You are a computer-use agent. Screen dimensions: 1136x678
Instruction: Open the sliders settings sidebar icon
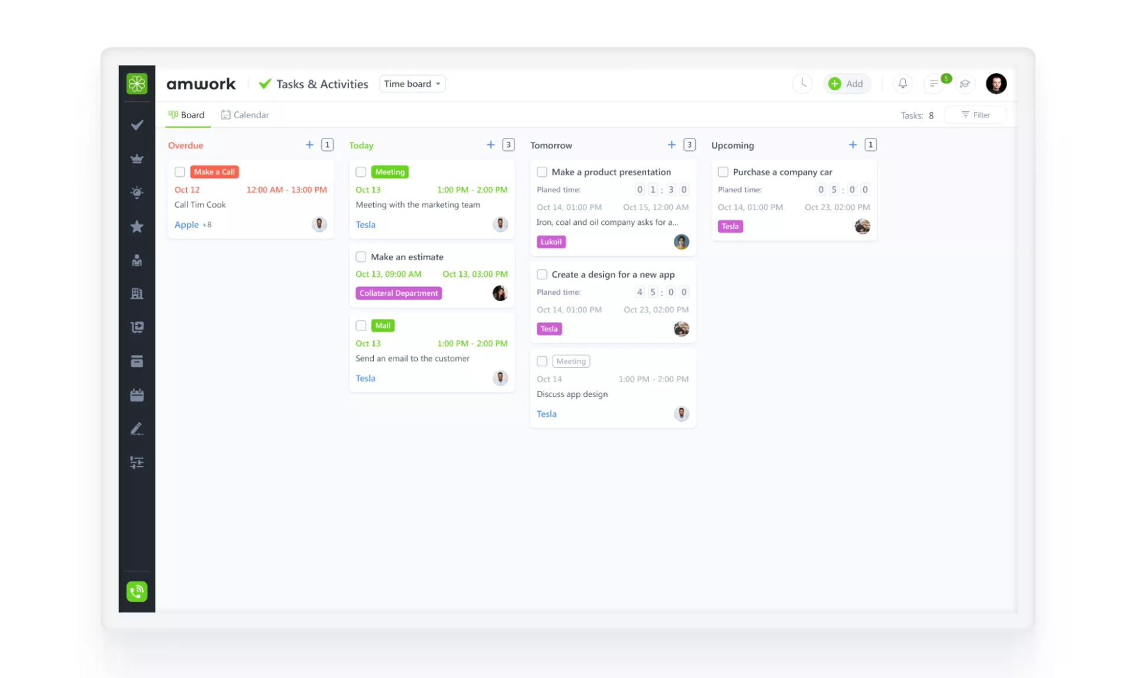[137, 463]
